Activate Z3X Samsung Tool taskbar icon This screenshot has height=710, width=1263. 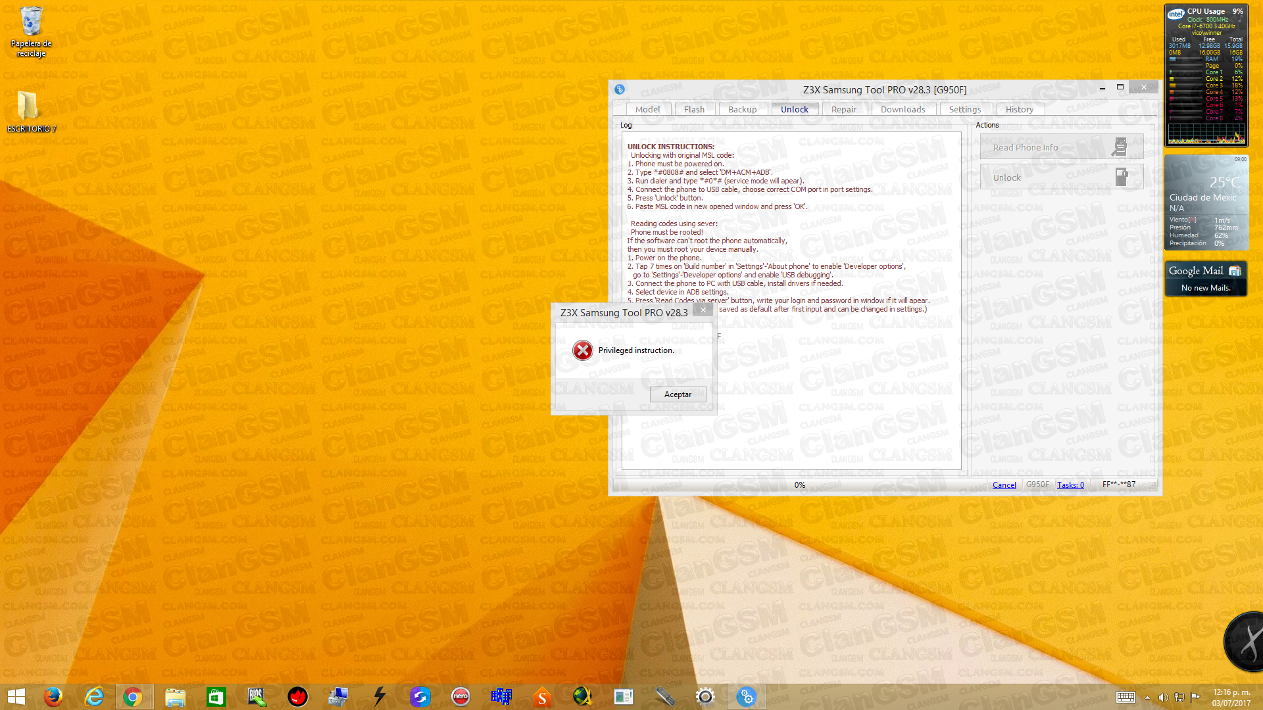click(747, 697)
